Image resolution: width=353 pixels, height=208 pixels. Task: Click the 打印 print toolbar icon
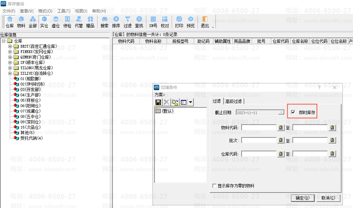[x=179, y=22]
